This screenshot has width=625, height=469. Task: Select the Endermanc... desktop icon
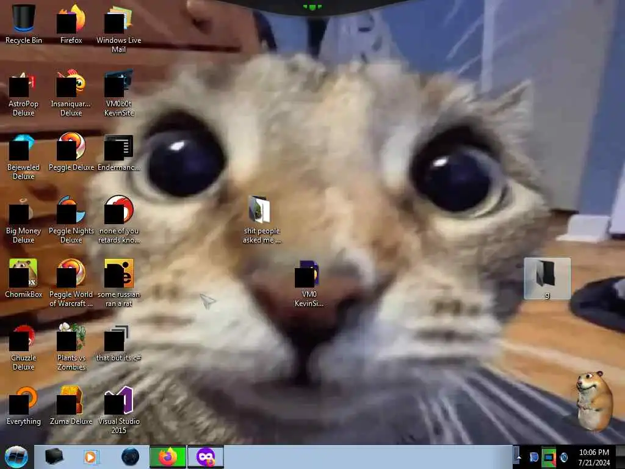click(x=118, y=152)
